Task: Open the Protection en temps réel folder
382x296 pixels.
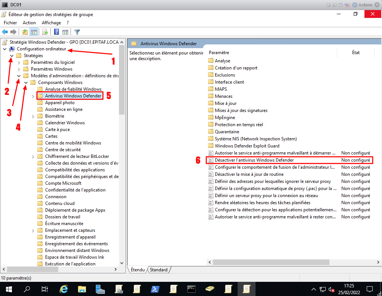Action: click(x=239, y=125)
